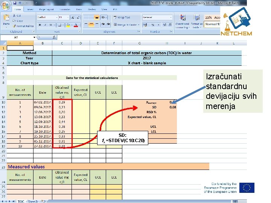
Task: Apply the 20% Accent cell style
Action: click(x=212, y=17)
